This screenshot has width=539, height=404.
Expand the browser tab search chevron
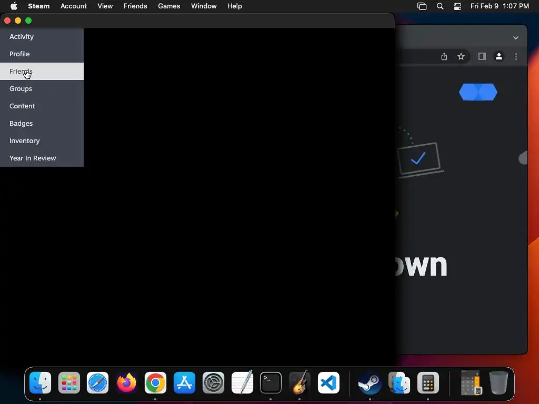(x=516, y=38)
